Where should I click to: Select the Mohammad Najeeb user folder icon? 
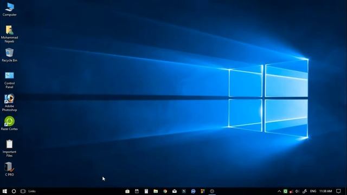click(x=9, y=34)
